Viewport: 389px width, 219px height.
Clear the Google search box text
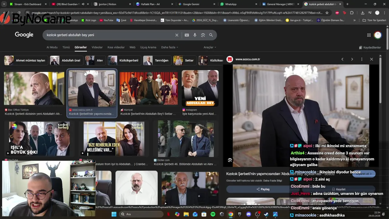click(x=177, y=35)
